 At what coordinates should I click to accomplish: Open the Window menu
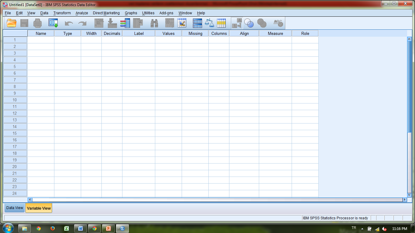(x=185, y=13)
